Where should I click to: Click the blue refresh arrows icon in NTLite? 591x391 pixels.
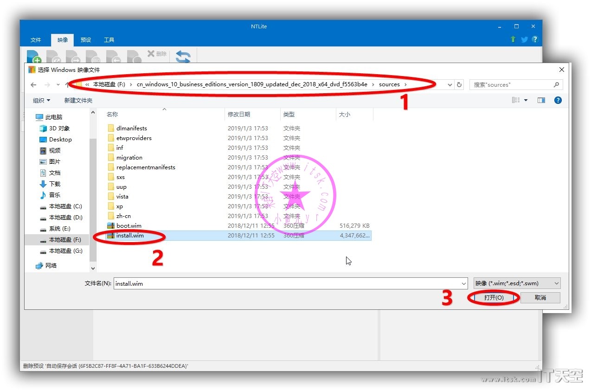click(x=183, y=57)
